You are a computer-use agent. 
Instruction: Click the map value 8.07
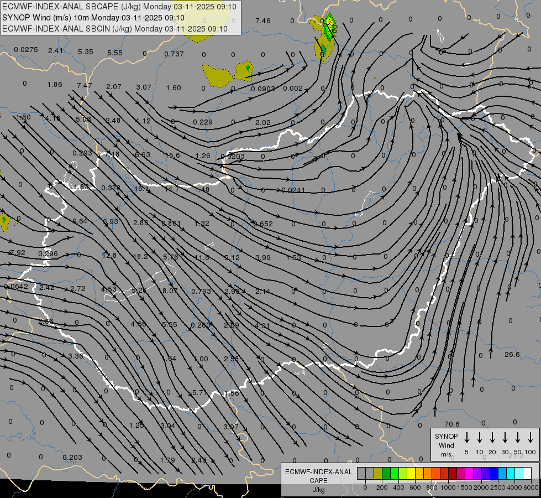[x=170, y=291]
